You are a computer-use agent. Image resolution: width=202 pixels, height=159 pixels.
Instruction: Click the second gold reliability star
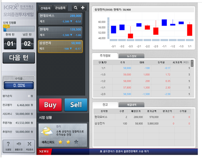(68, 142)
